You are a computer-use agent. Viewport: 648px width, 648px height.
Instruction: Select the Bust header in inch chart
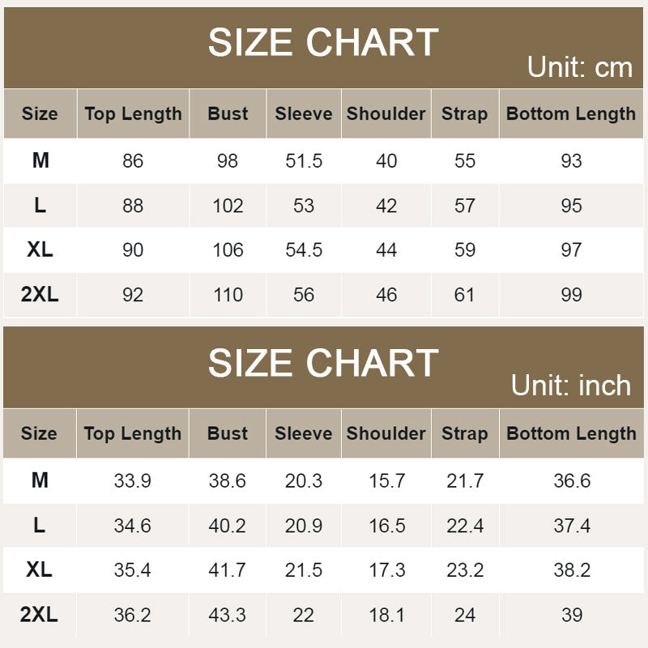click(x=228, y=433)
